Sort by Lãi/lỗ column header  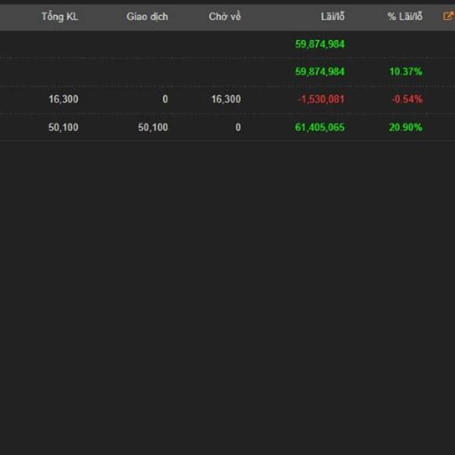pyautogui.click(x=333, y=17)
